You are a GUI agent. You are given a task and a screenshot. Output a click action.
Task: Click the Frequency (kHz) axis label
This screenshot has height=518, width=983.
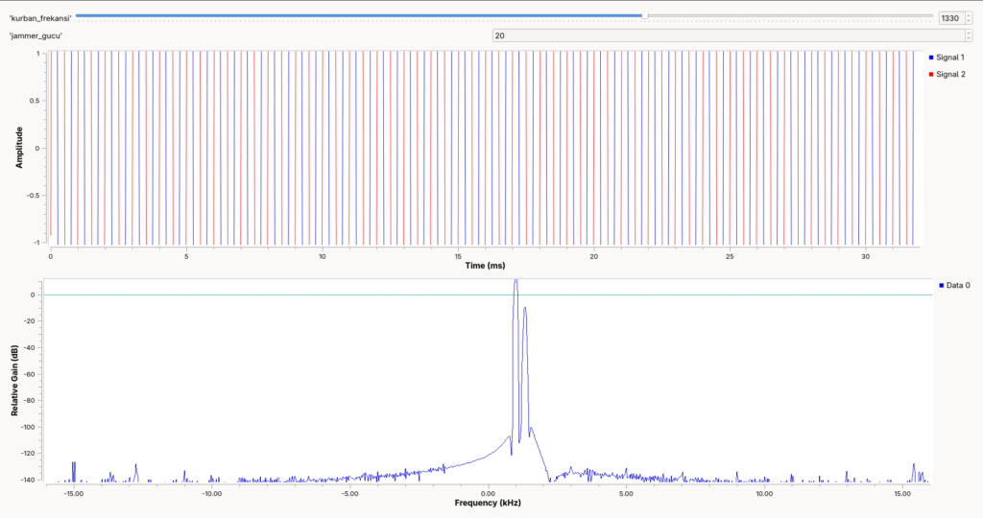coord(487,503)
